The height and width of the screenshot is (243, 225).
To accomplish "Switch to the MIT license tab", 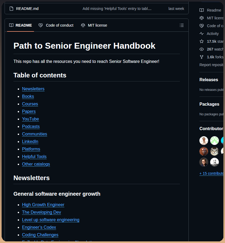I will [94, 25].
